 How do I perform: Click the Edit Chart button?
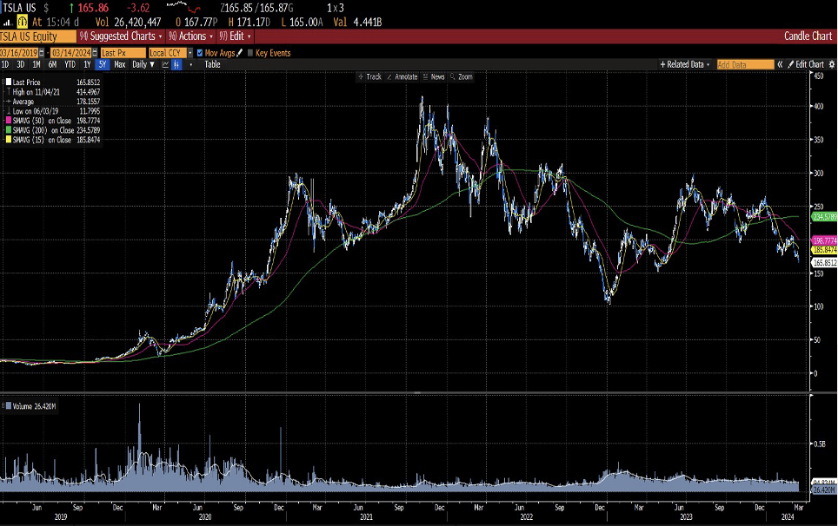tap(806, 64)
